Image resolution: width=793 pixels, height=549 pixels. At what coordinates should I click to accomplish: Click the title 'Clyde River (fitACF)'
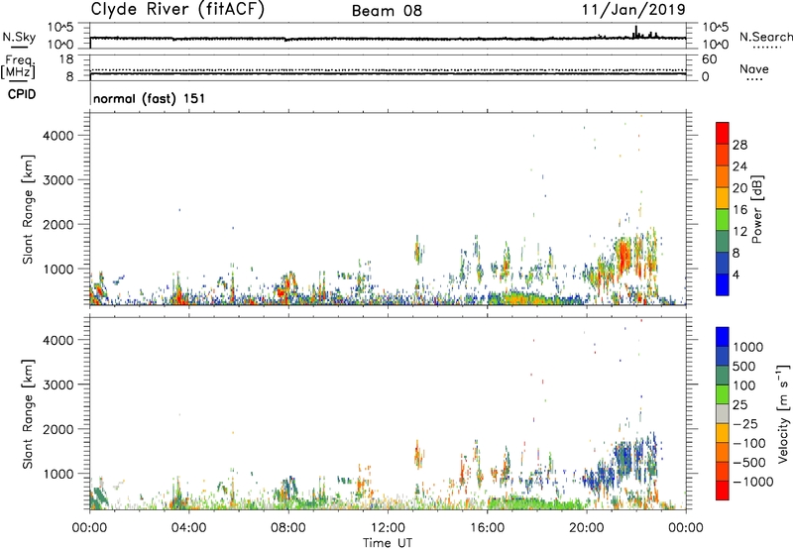177,9
